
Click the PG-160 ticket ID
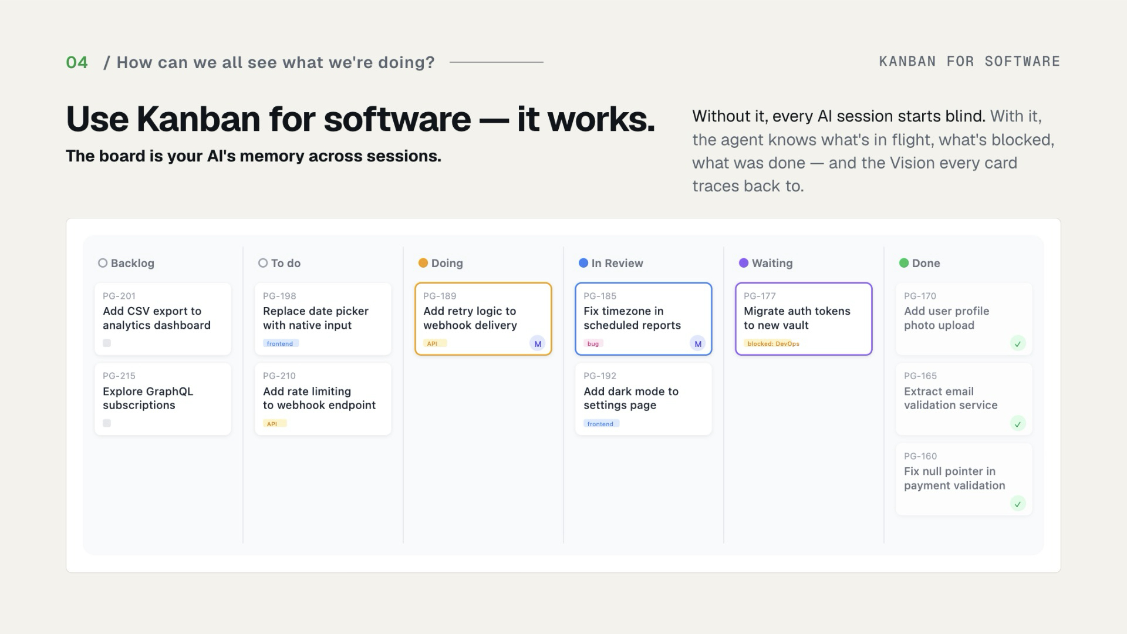tap(920, 456)
